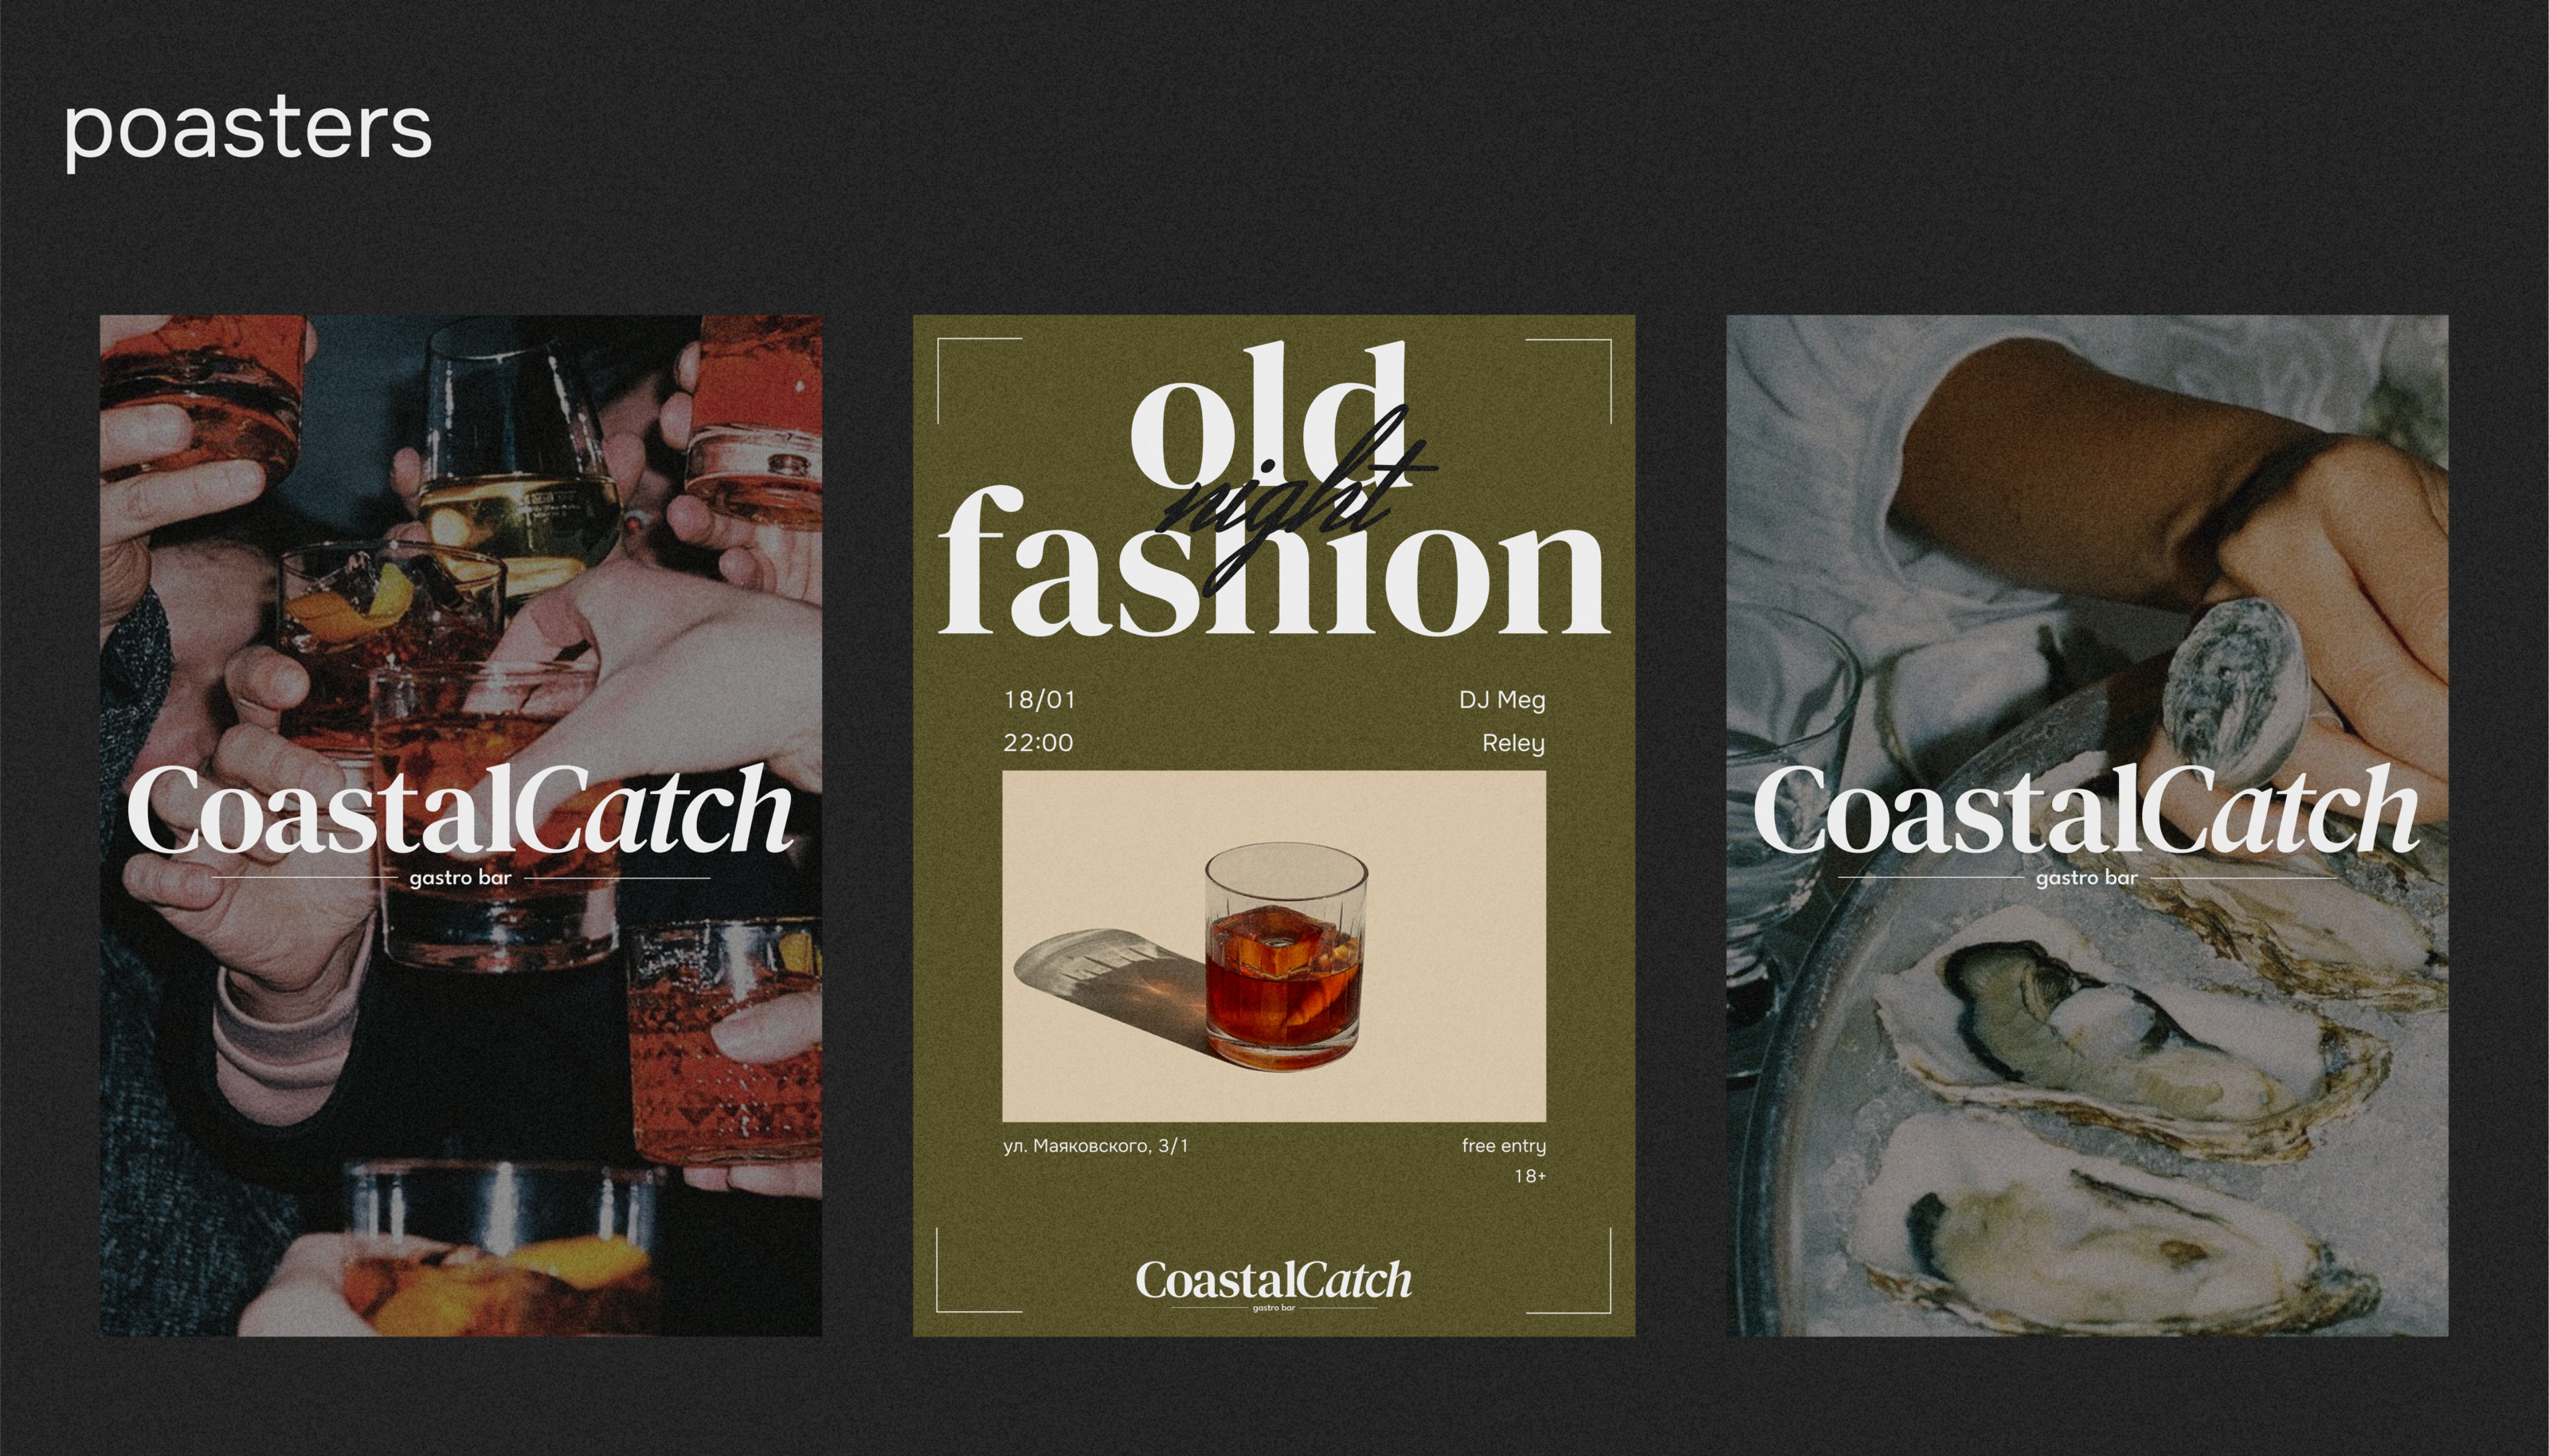Viewport: 2549px width, 1456px height.
Task: Click the CoastalCatch logo on oyster poster
Action: pos(2087,810)
